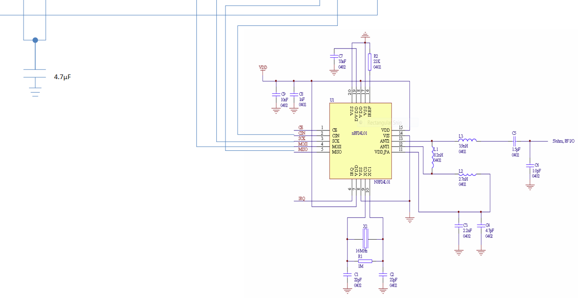Screen dimensions: 586x298
Task: Select the C5 designator label
Action: click(514, 133)
